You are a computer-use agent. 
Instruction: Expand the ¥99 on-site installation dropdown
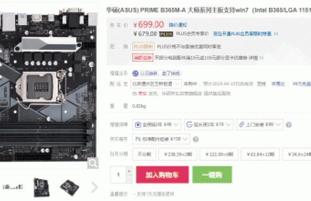pos(260,125)
